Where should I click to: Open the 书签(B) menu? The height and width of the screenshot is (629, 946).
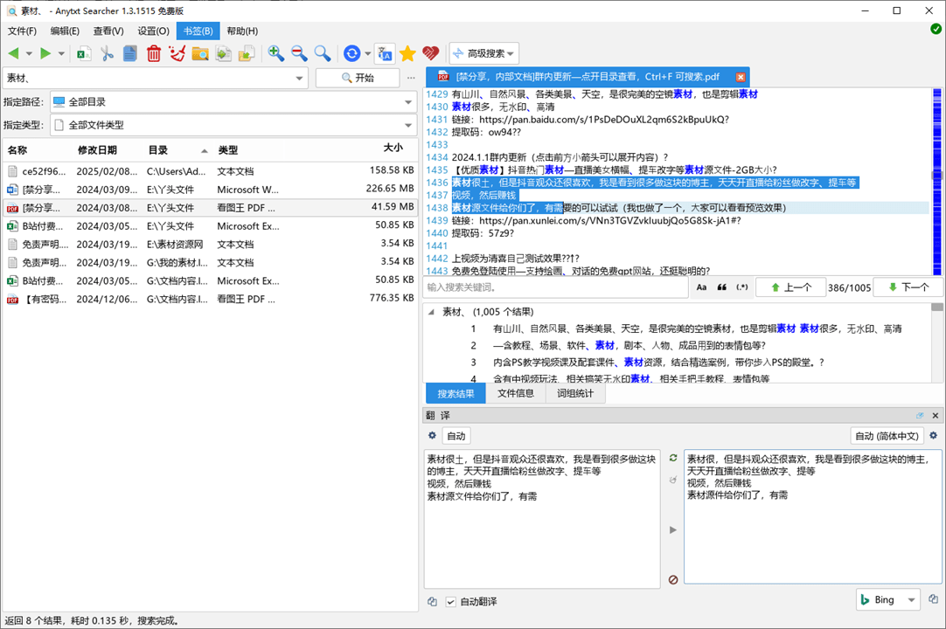pos(197,31)
